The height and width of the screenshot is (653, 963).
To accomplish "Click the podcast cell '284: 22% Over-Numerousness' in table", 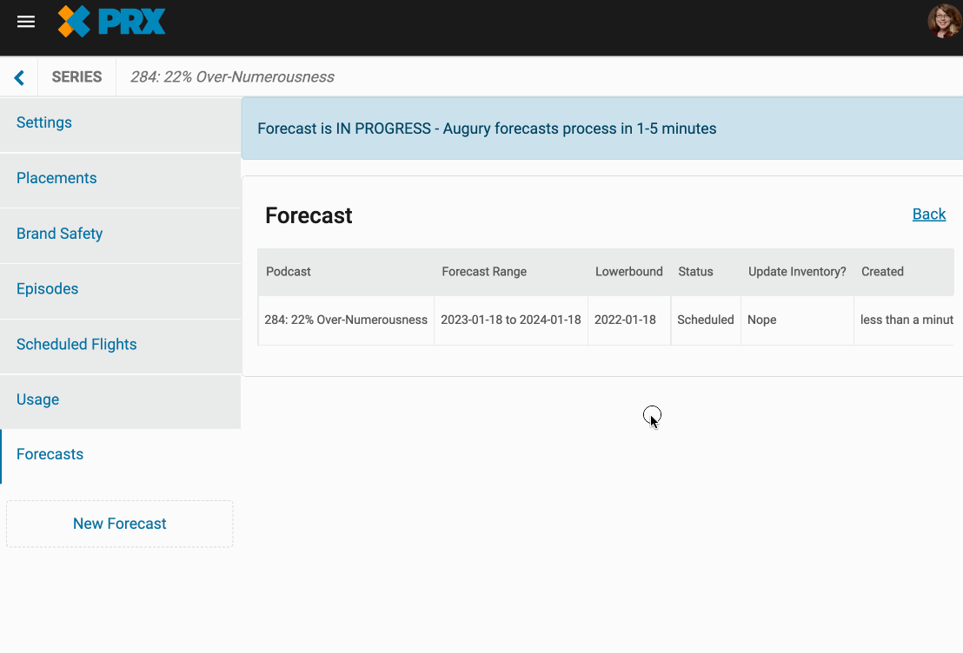I will [x=346, y=320].
